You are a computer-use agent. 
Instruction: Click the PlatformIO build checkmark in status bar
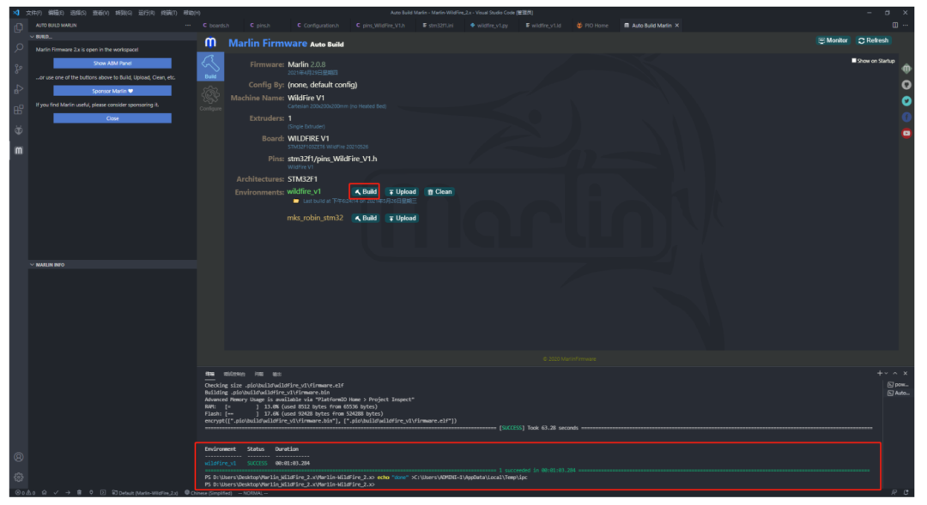tap(56, 492)
